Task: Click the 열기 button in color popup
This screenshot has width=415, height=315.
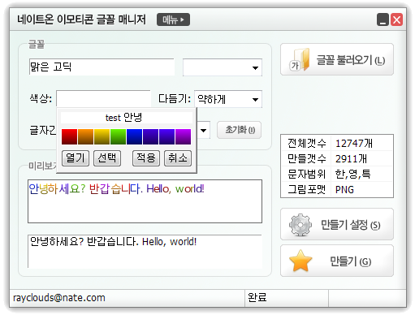Action: (x=76, y=158)
